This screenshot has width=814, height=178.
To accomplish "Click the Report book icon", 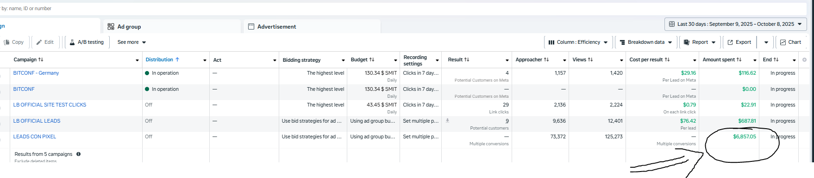I will tap(687, 42).
